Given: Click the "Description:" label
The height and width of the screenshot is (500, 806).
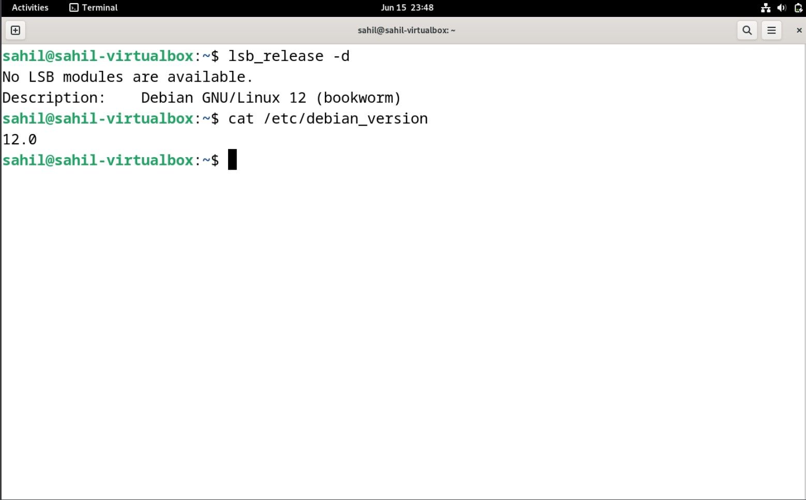Looking at the screenshot, I should point(54,98).
